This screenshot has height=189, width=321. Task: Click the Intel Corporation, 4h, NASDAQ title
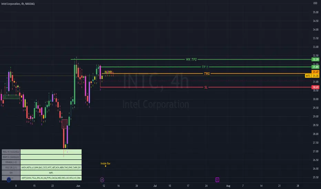pos(18,4)
